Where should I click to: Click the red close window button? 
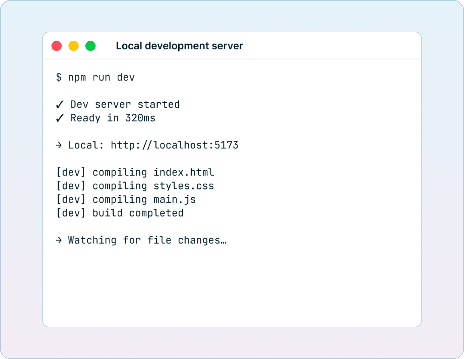click(57, 46)
